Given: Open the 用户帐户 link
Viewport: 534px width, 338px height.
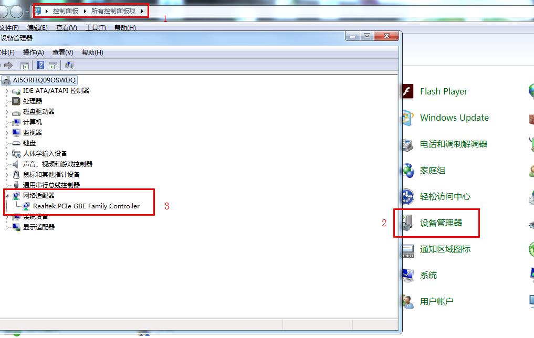Looking at the screenshot, I should coord(437,302).
